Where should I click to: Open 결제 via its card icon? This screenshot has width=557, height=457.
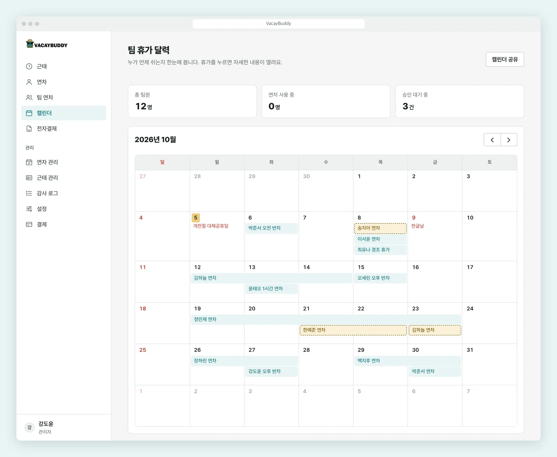pos(29,224)
